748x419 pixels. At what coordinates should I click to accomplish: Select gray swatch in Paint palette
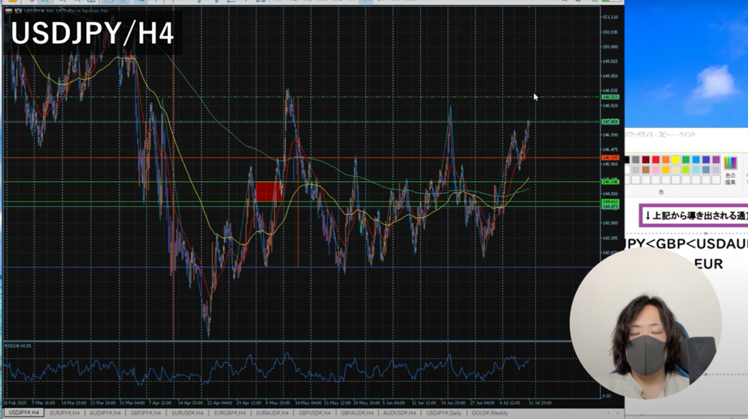[x=636, y=159]
